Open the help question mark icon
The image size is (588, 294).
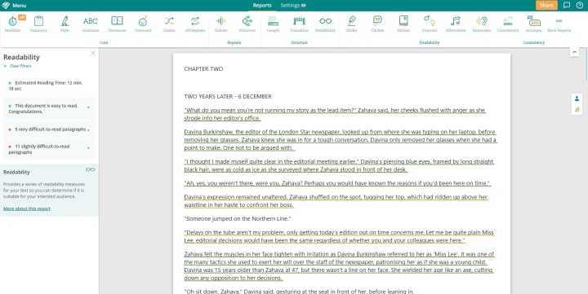[579, 5]
